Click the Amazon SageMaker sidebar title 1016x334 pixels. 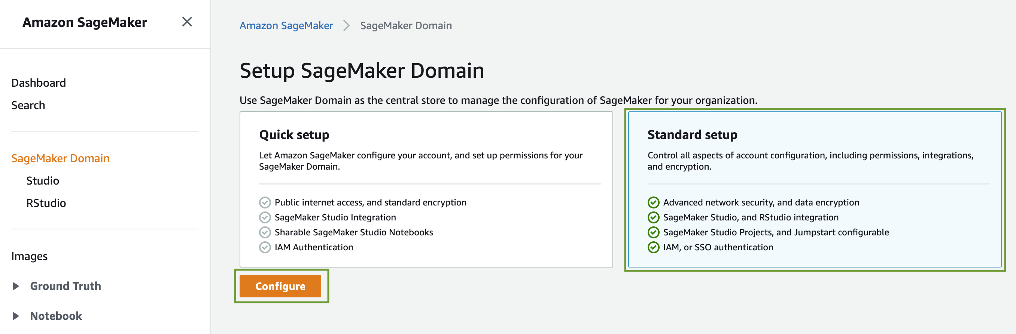[85, 22]
